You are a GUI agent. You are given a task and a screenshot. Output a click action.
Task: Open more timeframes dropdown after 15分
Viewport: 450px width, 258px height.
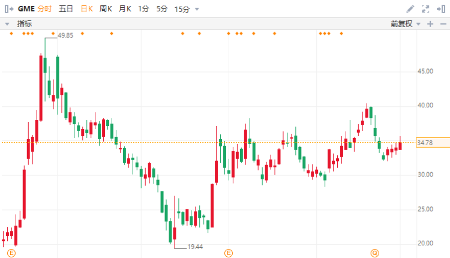tap(197, 9)
